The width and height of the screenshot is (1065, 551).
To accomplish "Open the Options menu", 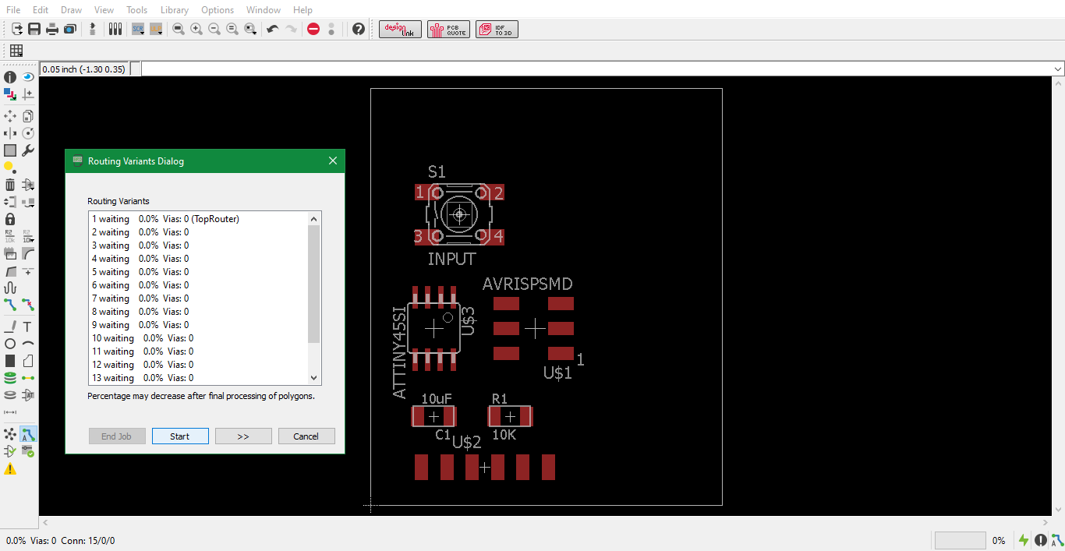I will pos(218,10).
